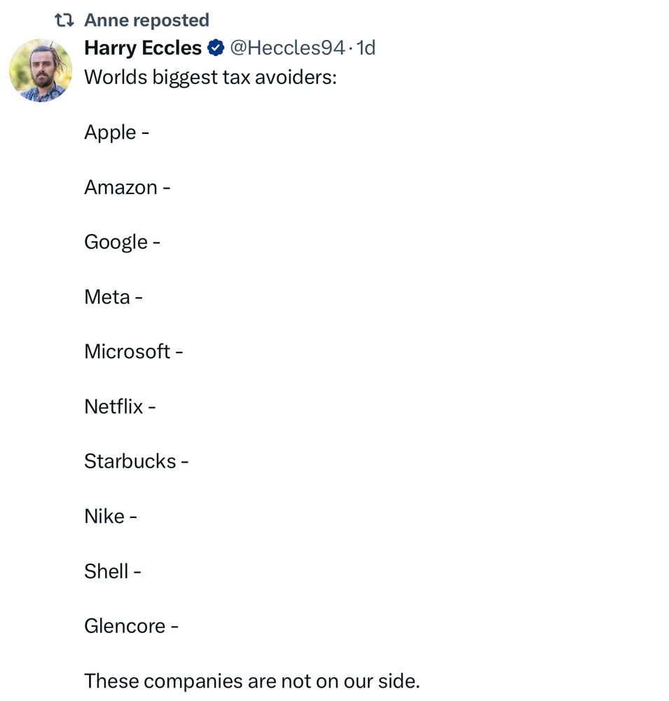The width and height of the screenshot is (669, 701).
Task: Click the 'Google -' entry
Action: click(x=122, y=242)
